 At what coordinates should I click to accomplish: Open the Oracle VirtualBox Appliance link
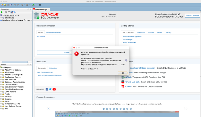coord(132,37)
